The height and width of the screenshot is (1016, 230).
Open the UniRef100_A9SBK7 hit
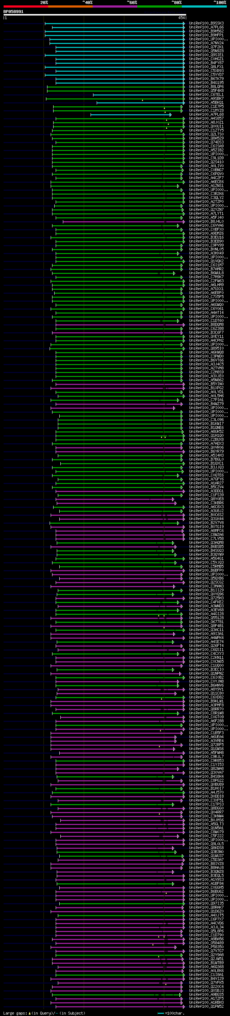[x=206, y=99]
